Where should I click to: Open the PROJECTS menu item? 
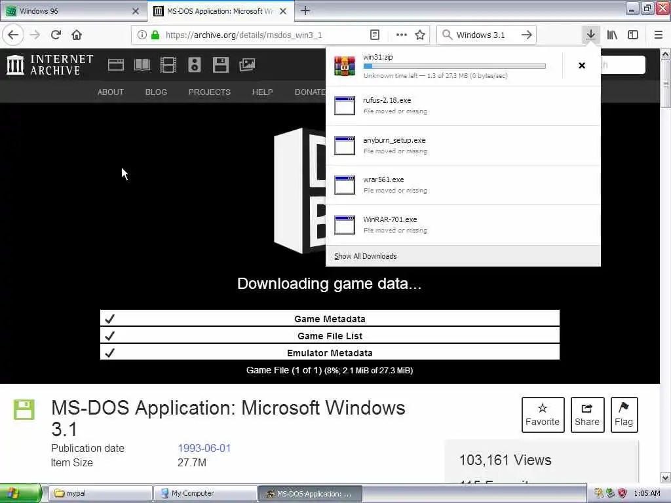[209, 92]
